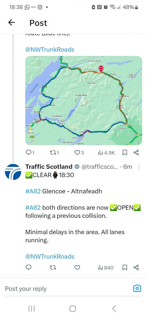Open the diversion route map image
This screenshot has height=318, width=147.
pyautogui.click(x=84, y=100)
